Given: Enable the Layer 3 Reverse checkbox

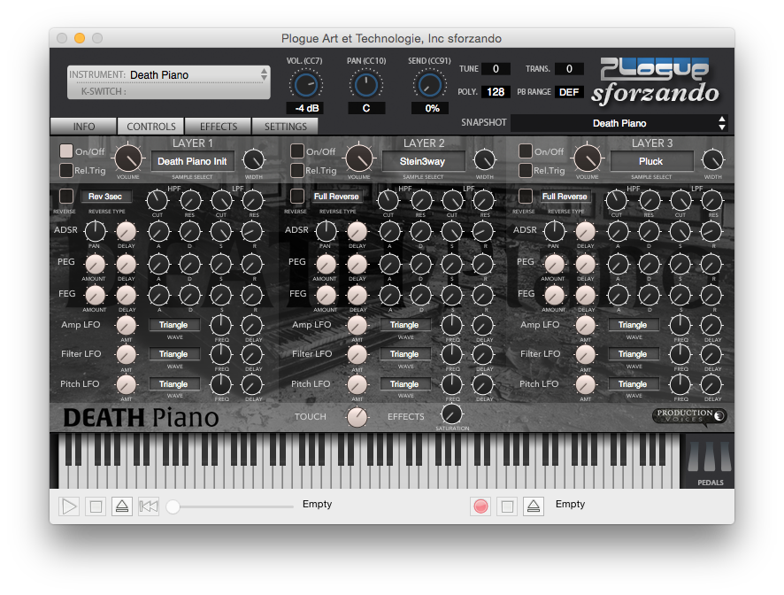Looking at the screenshot, I should [526, 196].
